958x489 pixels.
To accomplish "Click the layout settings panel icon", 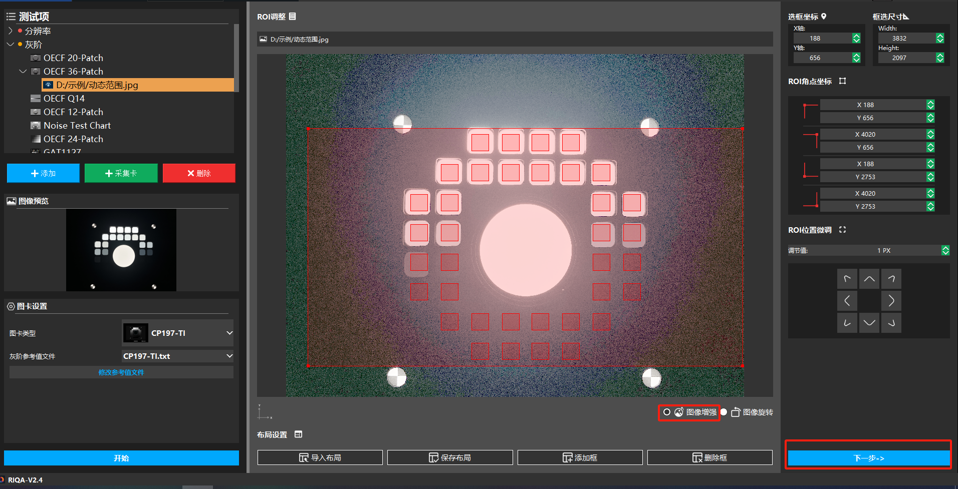I will [x=299, y=434].
